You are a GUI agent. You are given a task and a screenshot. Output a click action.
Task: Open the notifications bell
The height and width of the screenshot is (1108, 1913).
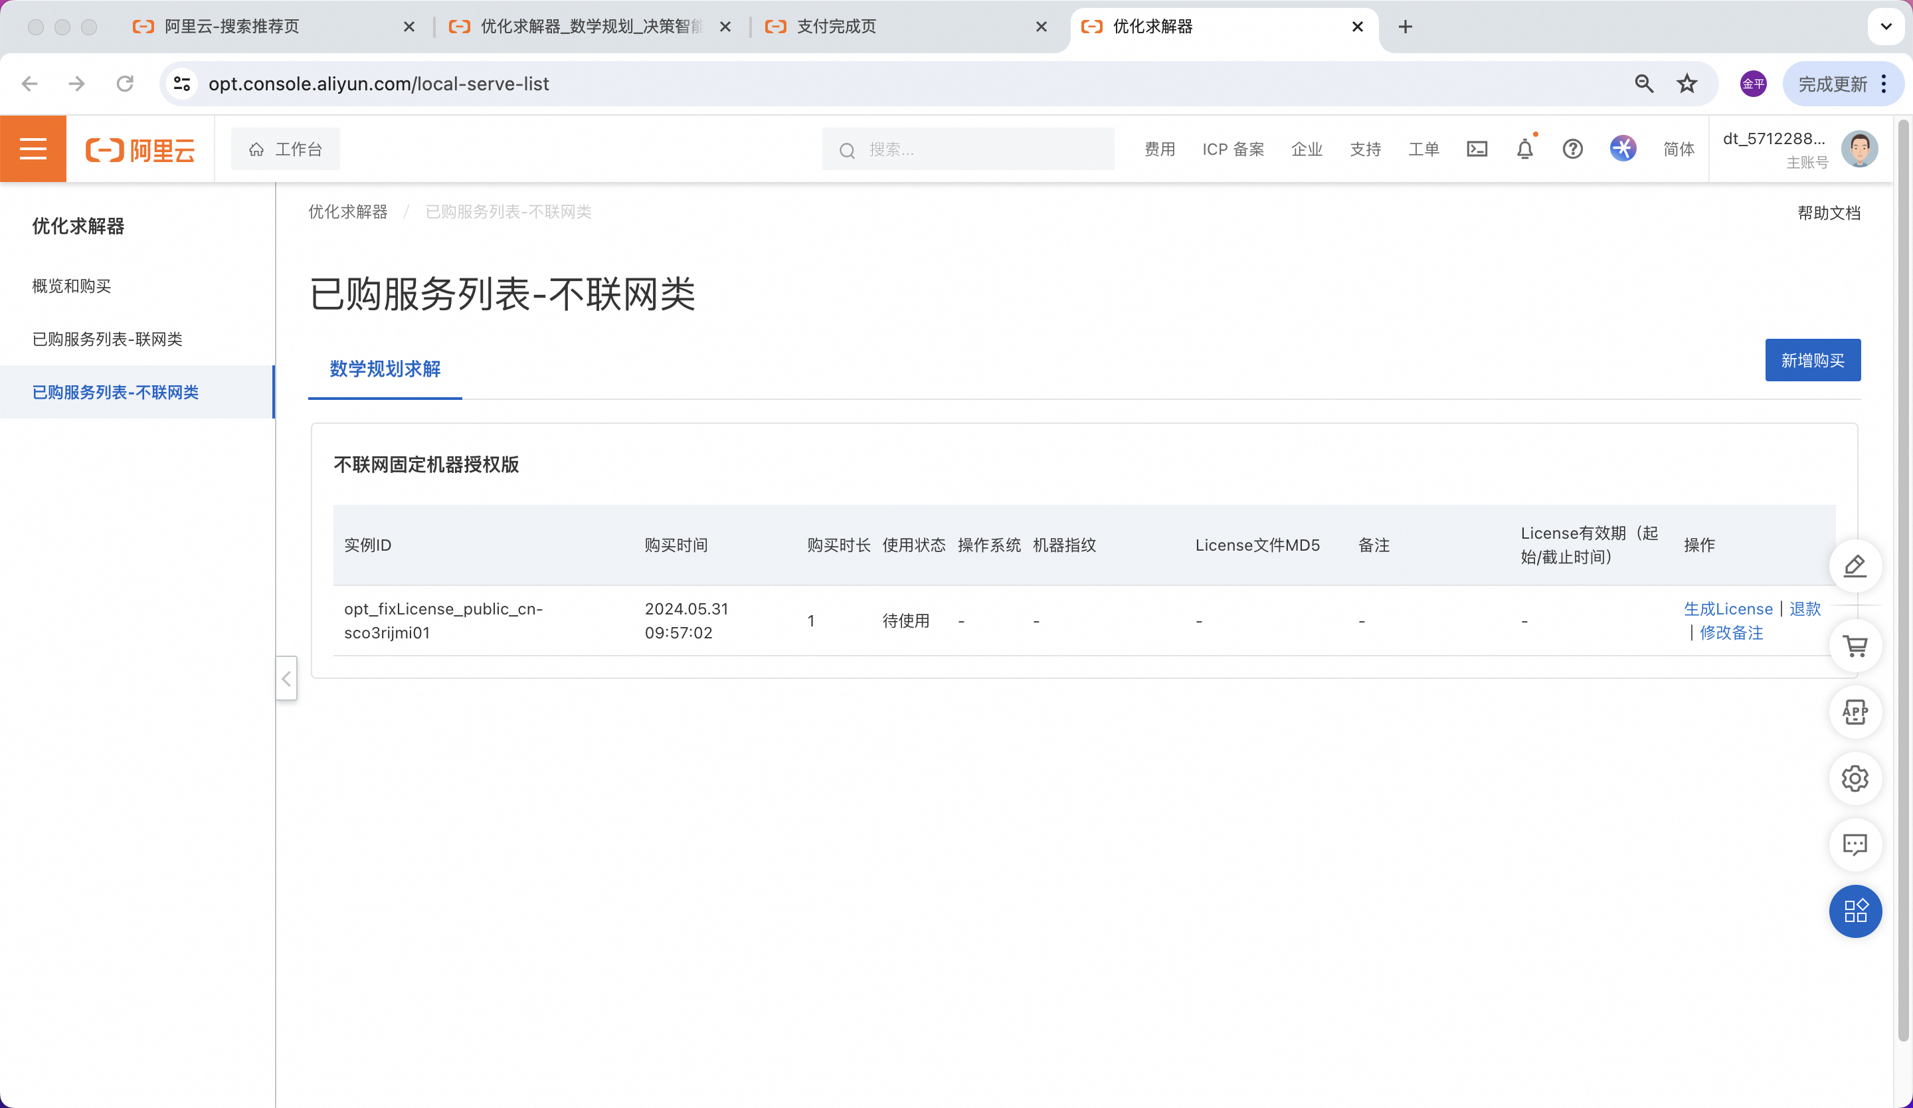point(1524,149)
